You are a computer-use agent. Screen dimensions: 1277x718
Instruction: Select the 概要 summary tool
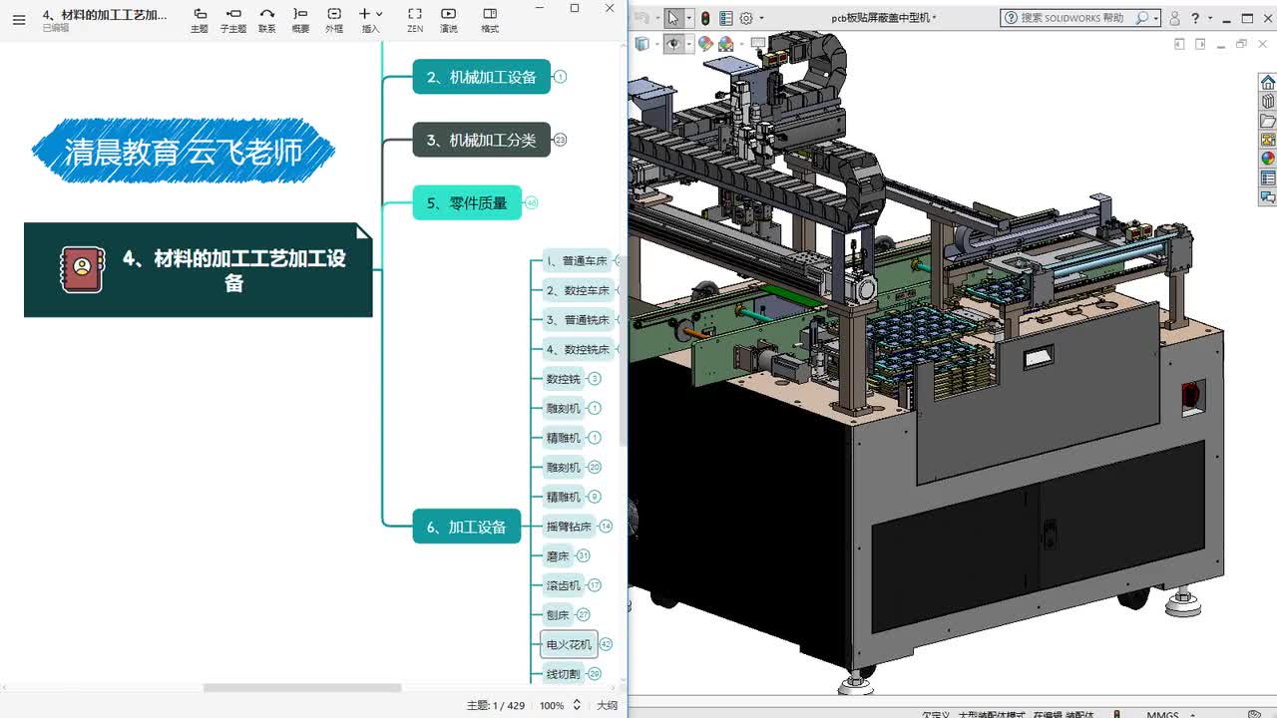[300, 19]
